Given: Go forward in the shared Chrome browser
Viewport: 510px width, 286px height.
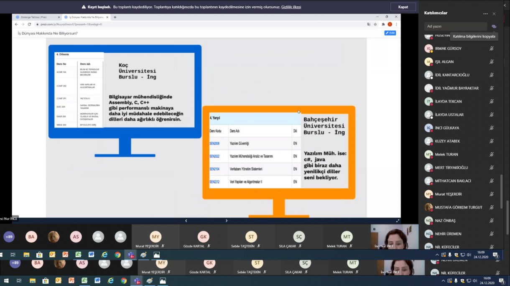Looking at the screenshot, I should [23, 24].
